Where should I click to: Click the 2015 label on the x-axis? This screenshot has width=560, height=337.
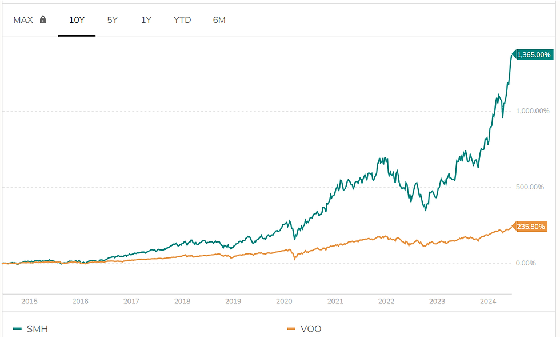(x=29, y=302)
